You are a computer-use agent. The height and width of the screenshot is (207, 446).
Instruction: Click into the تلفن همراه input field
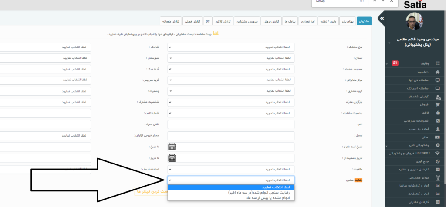click(x=45, y=124)
